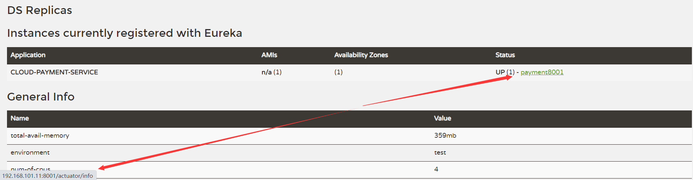Click the num-of-cpus value 4
This screenshot has width=693, height=180.
pos(436,169)
